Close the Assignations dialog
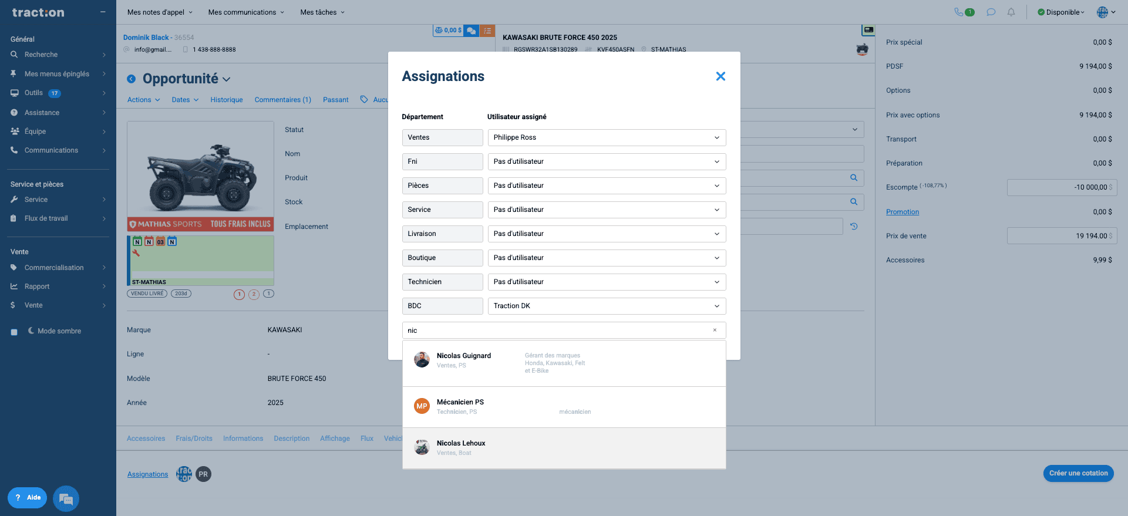The width and height of the screenshot is (1128, 516). tap(720, 76)
